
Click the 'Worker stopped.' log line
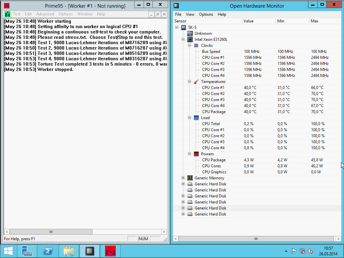point(39,70)
